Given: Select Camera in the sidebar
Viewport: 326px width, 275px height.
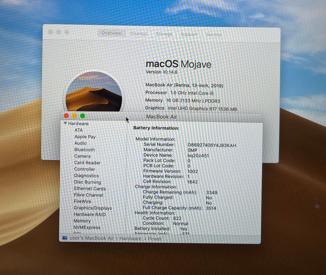Looking at the screenshot, I should 82,156.
